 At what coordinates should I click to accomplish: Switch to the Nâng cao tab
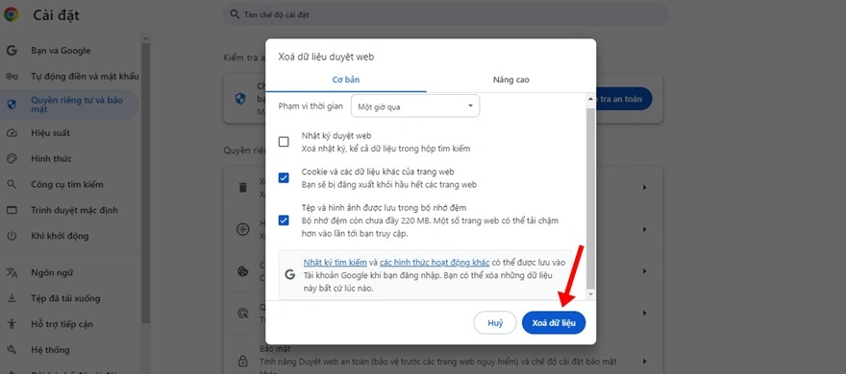click(x=510, y=80)
